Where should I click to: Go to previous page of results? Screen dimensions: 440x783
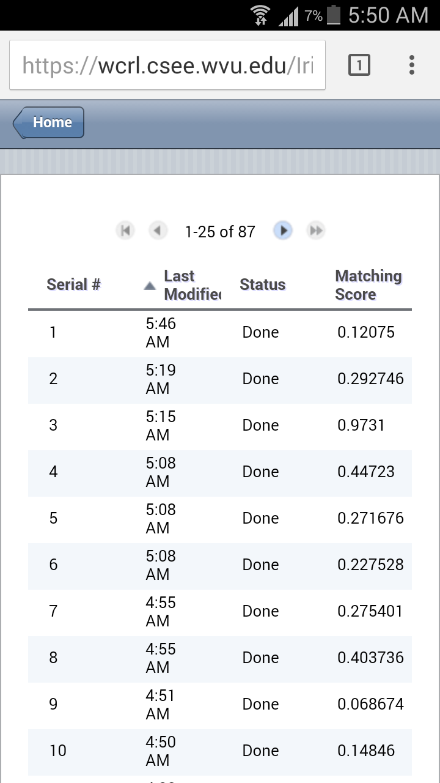click(x=158, y=231)
